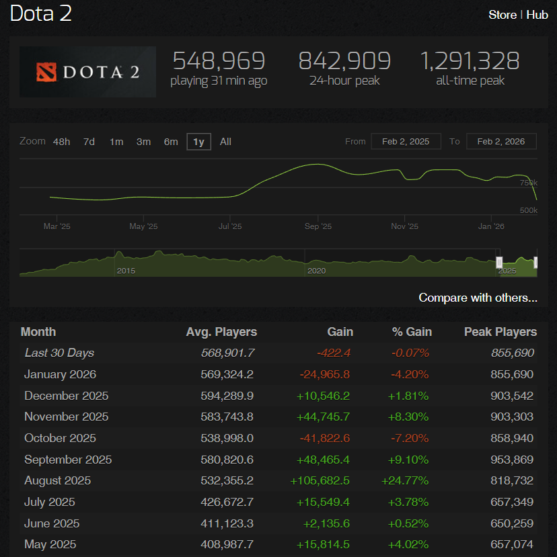Open the Hub link
The image size is (557, 557).
click(x=537, y=14)
